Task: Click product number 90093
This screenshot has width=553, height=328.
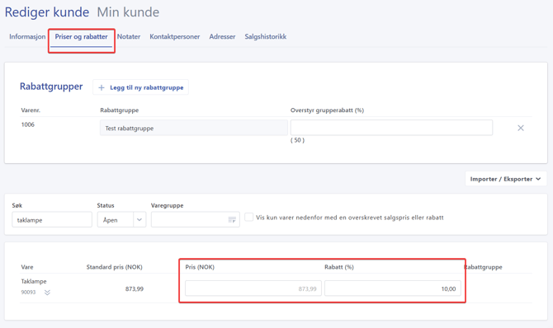Action: [28, 292]
